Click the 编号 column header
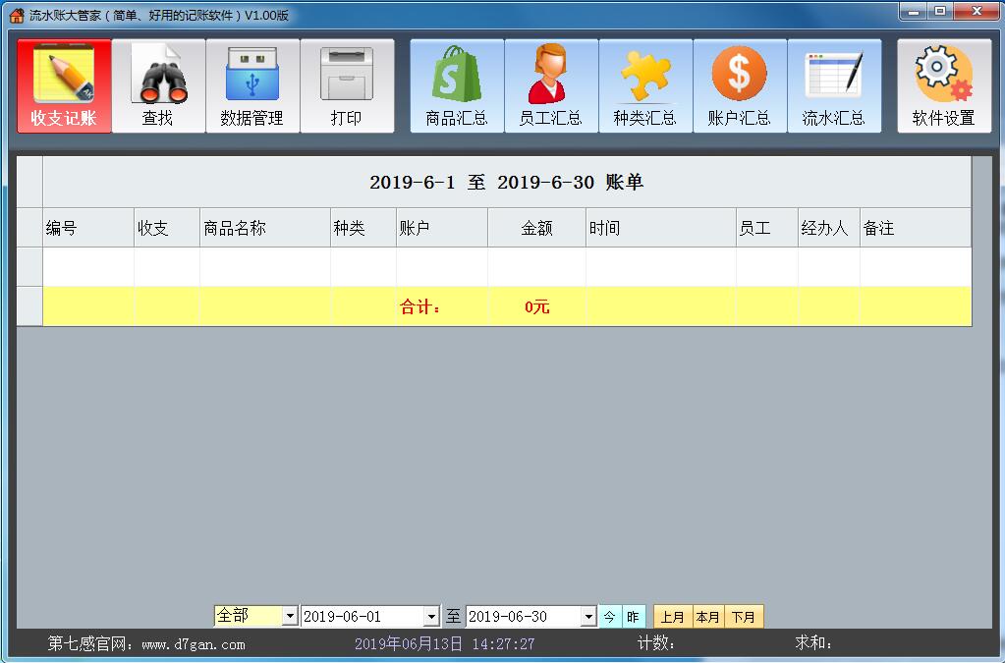 (88, 228)
